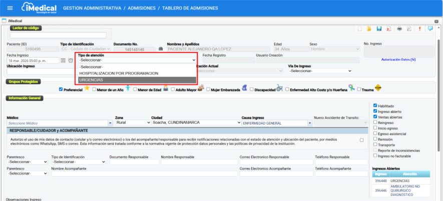Click the new blank document icon
The width and height of the screenshot is (443, 201).
pos(359,28)
